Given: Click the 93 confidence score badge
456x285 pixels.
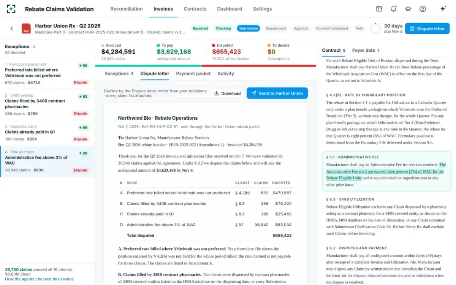Looking at the screenshot, I should pyautogui.click(x=83, y=97).
